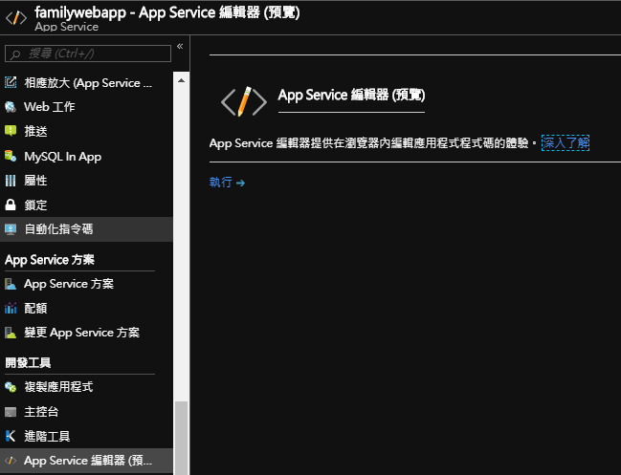Open 複製應用程式 menu item
Viewport: 621px width, 475px height.
86,387
